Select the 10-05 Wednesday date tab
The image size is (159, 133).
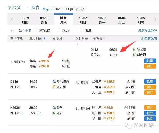(141, 20)
